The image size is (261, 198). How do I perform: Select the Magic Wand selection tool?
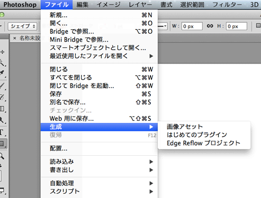[2, 63]
